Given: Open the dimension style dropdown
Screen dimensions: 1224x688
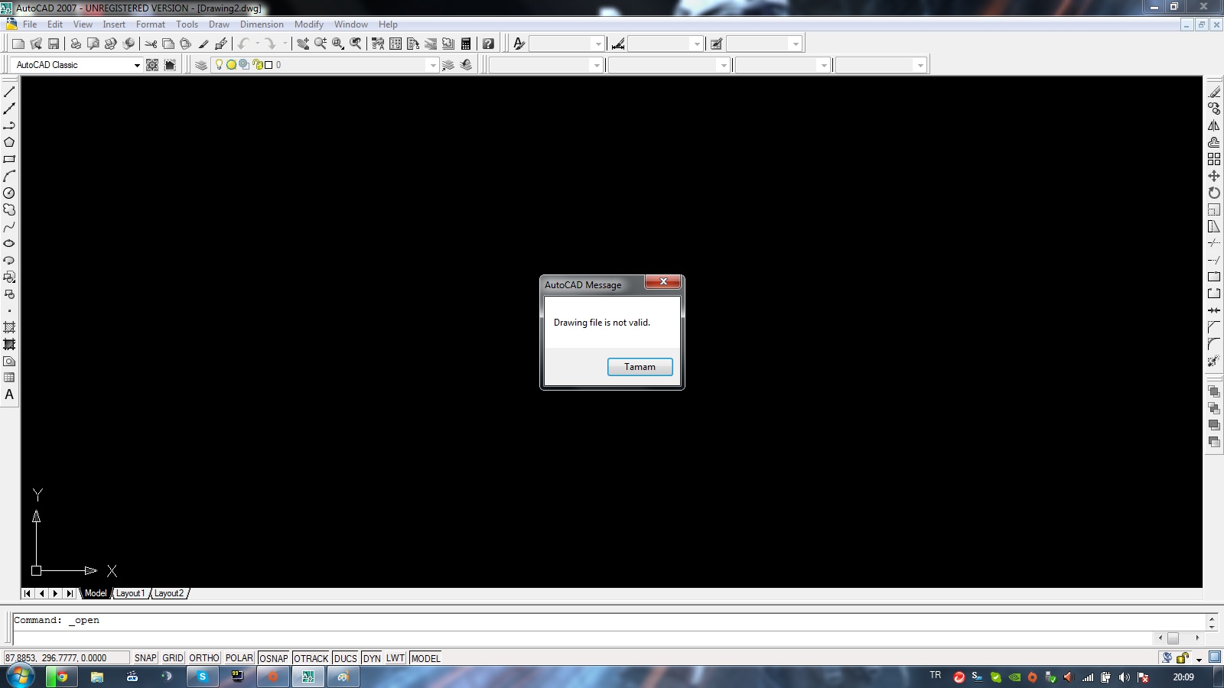Looking at the screenshot, I should 697,44.
